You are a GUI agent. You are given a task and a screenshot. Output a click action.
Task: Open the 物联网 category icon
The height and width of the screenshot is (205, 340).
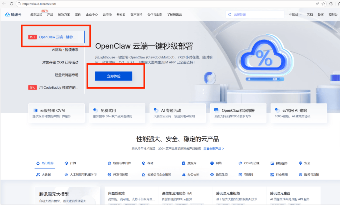tap(240, 175)
